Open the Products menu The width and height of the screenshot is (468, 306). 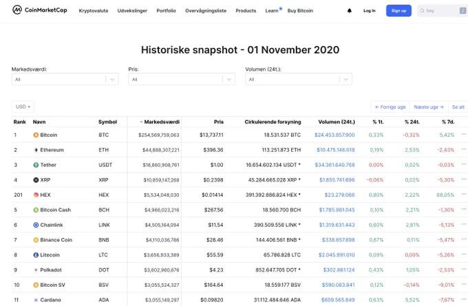(246, 11)
